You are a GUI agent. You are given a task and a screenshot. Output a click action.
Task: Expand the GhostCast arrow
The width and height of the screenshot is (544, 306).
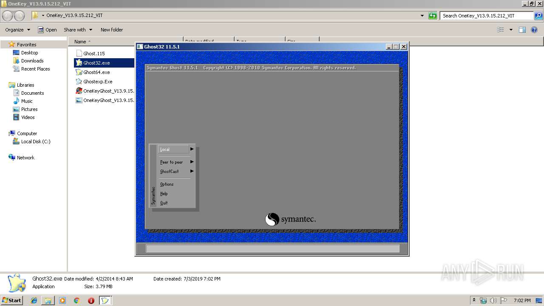192,171
